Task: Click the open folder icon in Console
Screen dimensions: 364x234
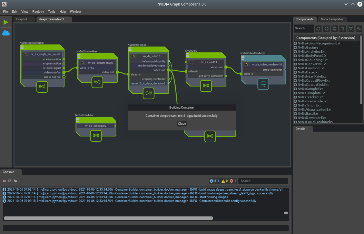Action: click(16, 181)
